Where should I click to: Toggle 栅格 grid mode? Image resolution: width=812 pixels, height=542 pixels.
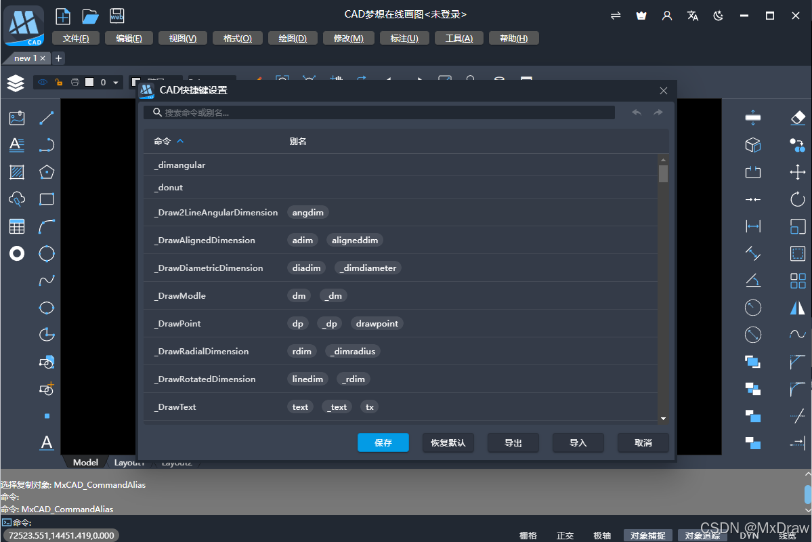pyautogui.click(x=528, y=535)
